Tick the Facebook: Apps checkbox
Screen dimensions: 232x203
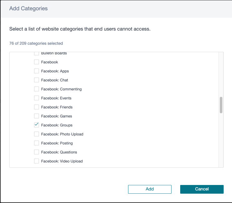pos(37,71)
